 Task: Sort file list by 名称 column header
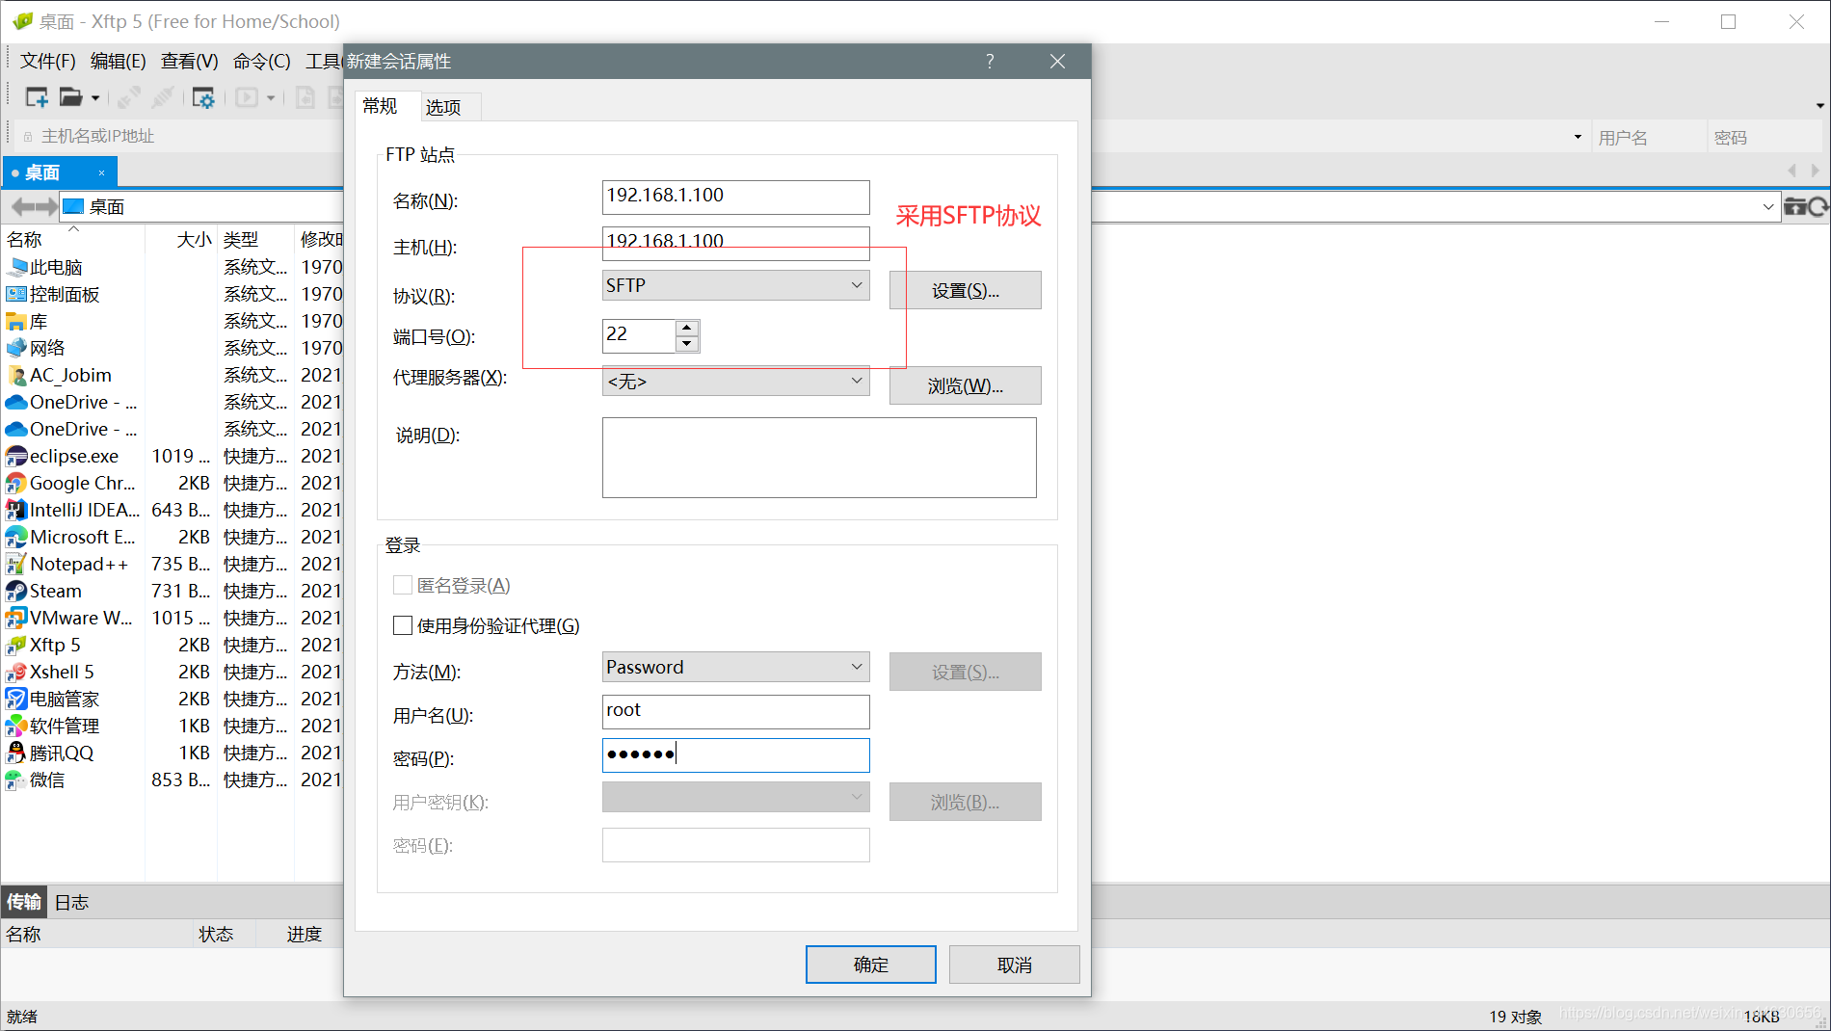click(72, 239)
